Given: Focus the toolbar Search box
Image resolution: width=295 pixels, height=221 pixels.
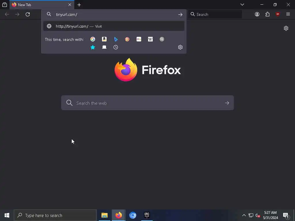Looking at the screenshot, I should (215, 14).
